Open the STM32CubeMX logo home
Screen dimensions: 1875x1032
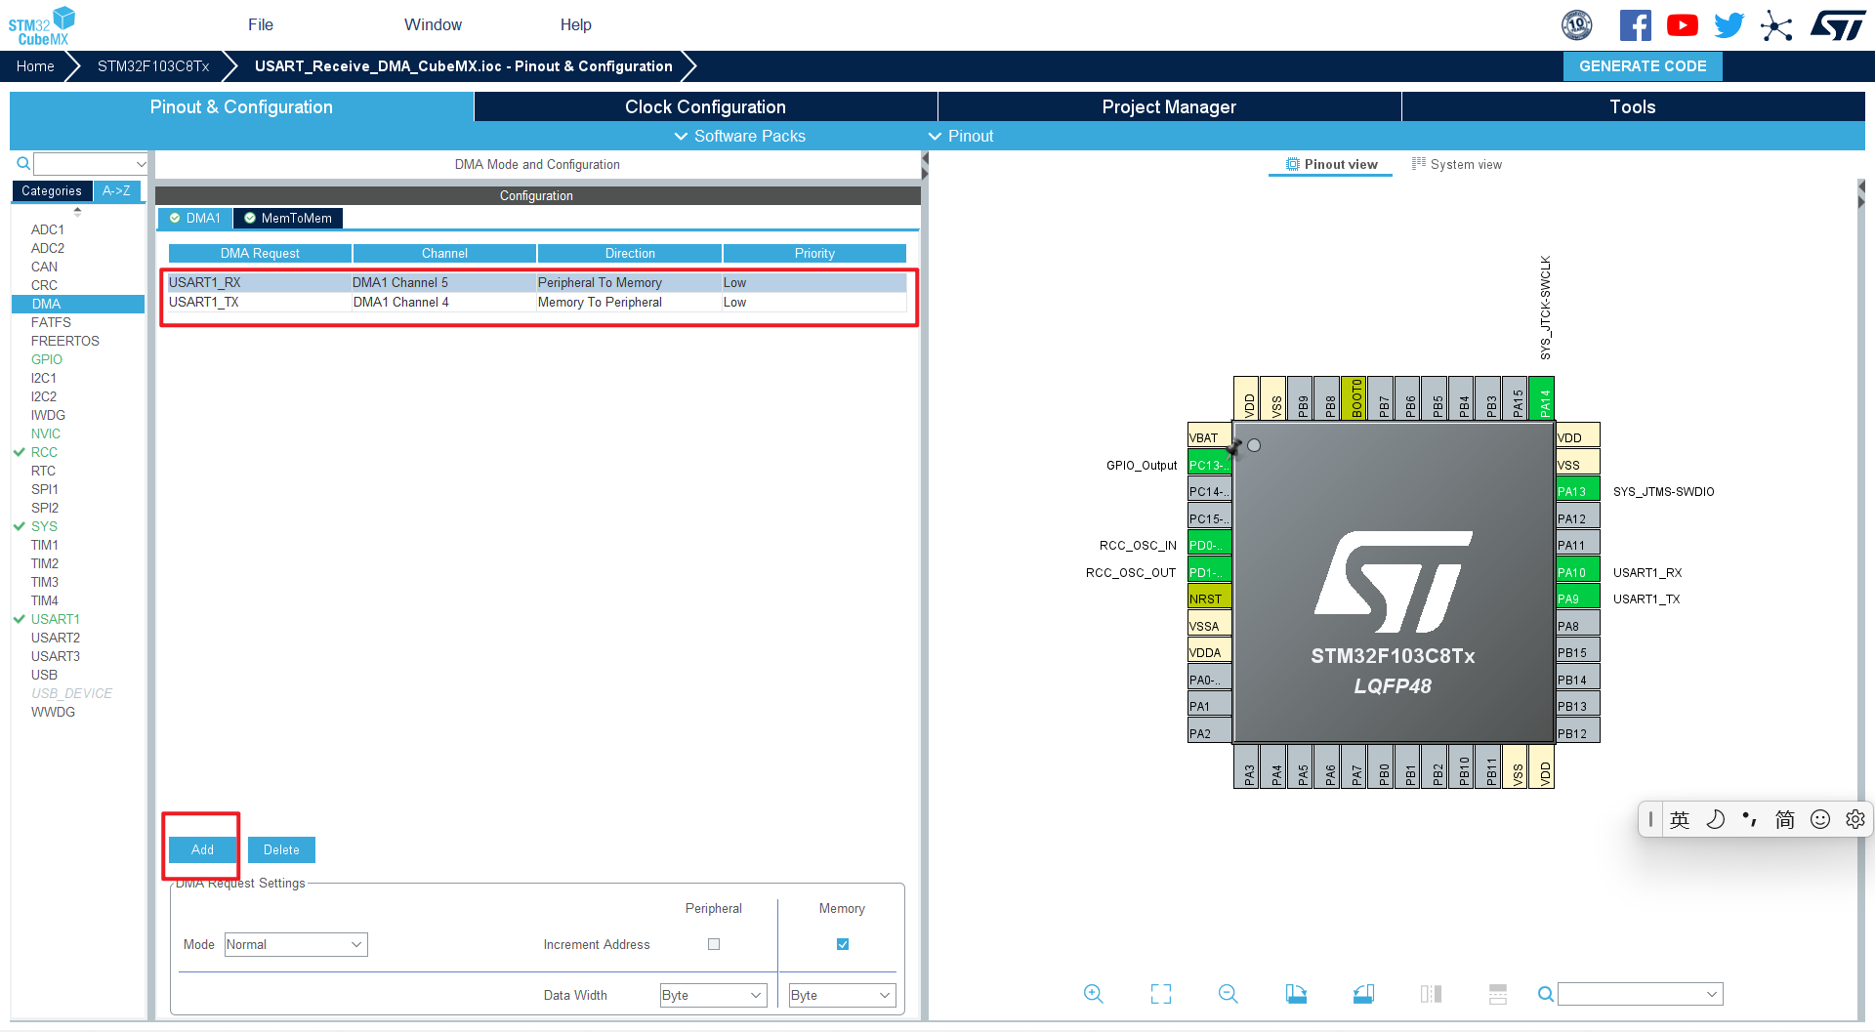(42, 25)
